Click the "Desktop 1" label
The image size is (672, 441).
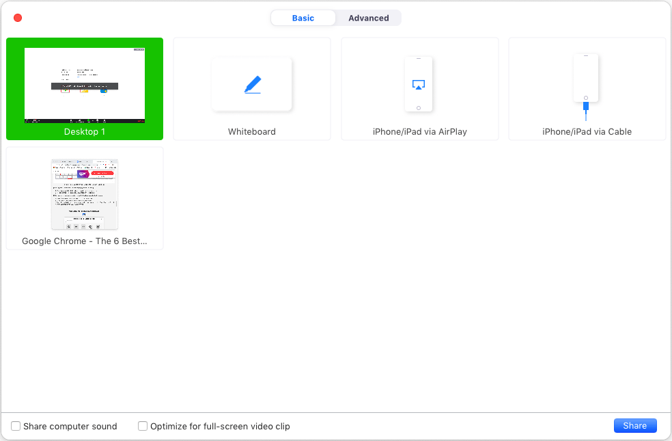[x=85, y=132]
